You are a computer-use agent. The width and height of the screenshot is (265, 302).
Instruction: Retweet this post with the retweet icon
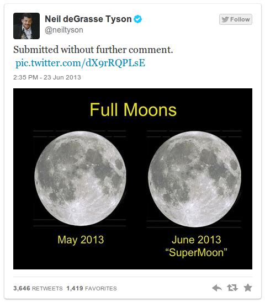pos(232,288)
